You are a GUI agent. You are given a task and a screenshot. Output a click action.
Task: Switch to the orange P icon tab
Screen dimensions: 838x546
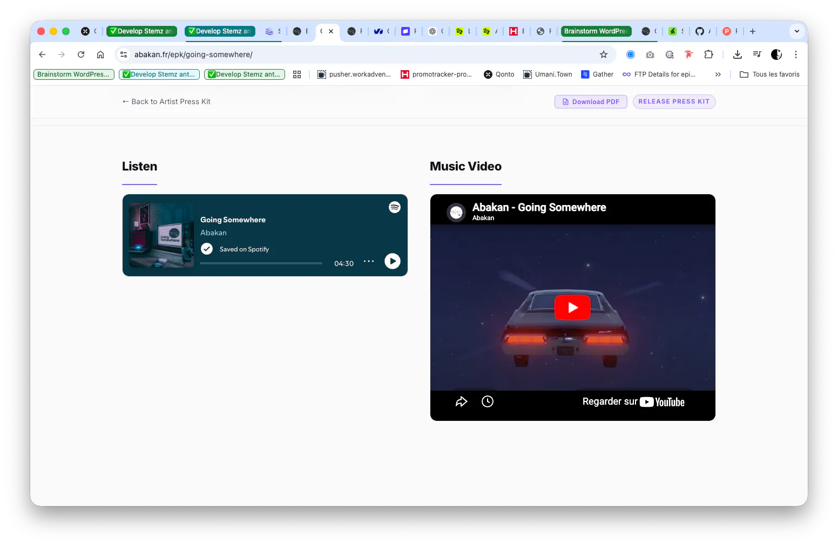730,31
